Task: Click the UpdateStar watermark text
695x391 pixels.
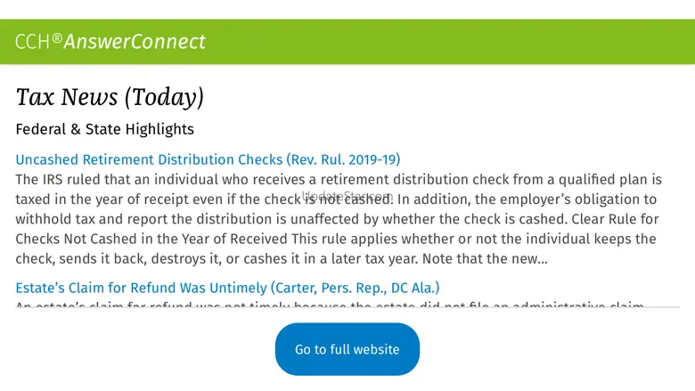Action: [347, 194]
